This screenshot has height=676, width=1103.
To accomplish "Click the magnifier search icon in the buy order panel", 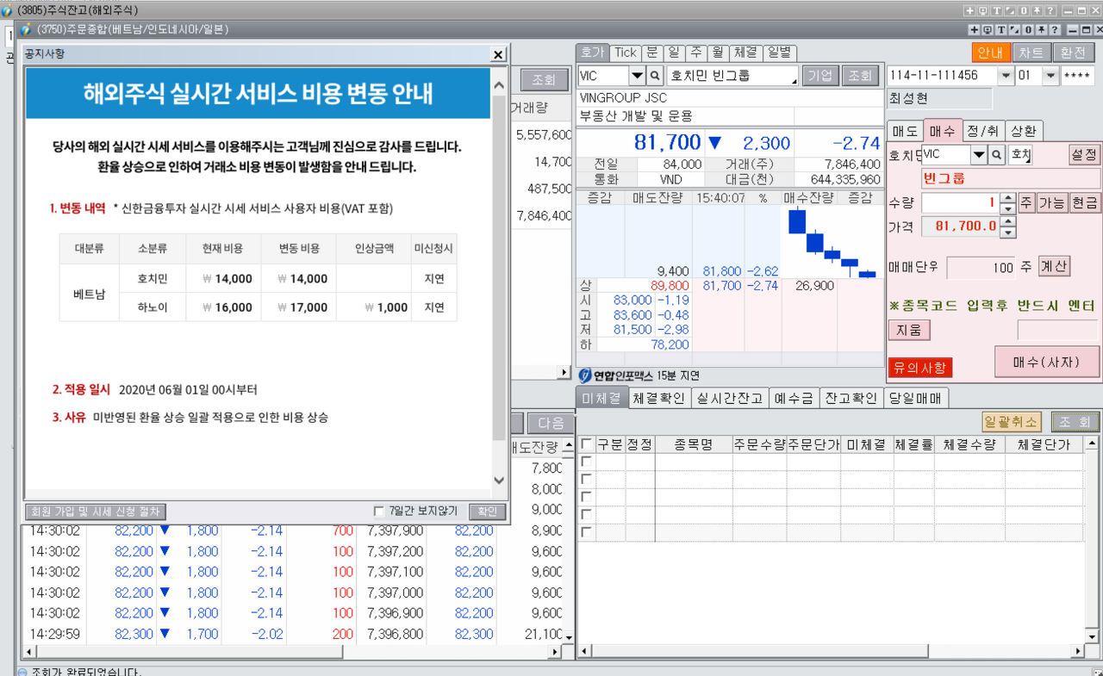I will pos(997,155).
